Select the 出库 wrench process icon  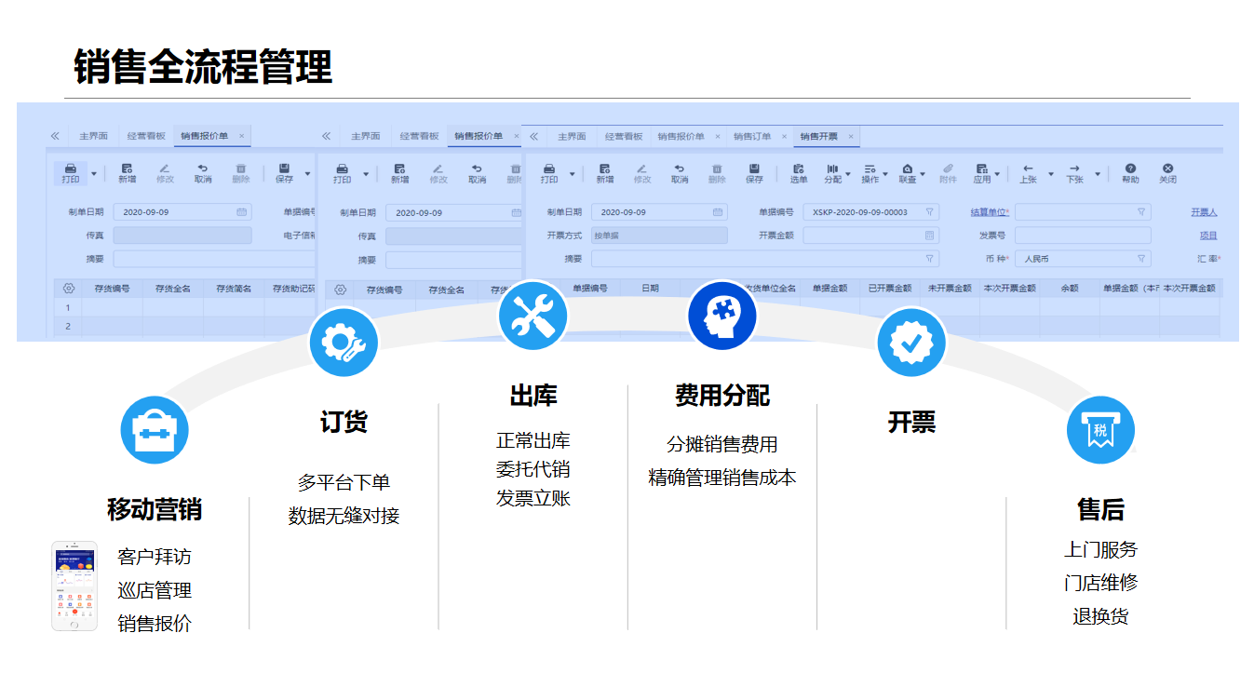click(x=533, y=316)
